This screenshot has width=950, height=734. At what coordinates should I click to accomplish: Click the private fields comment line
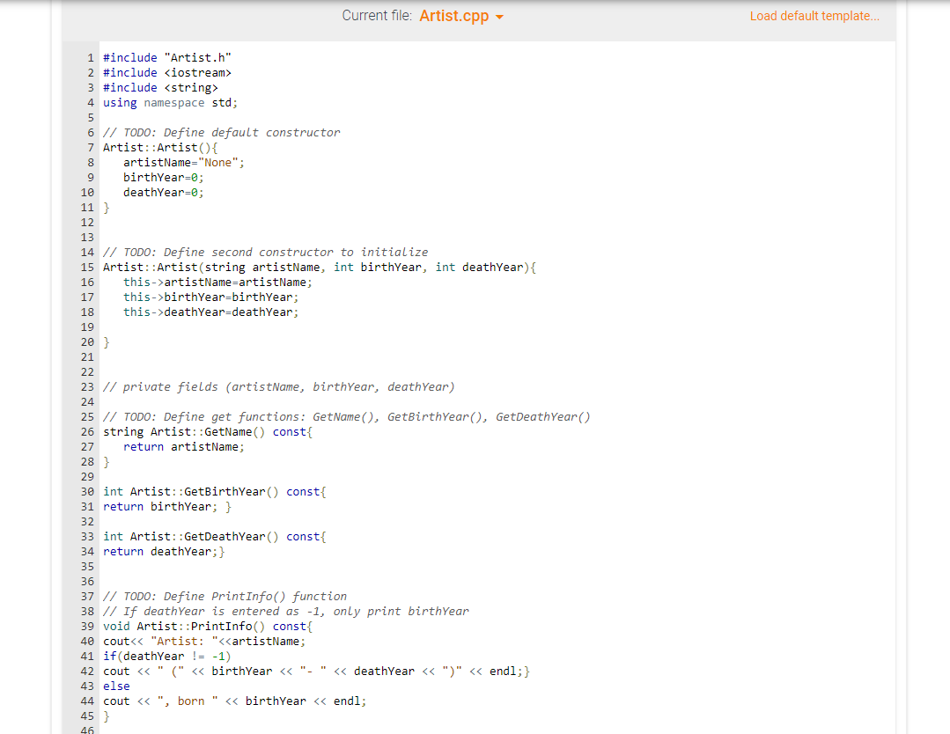[x=279, y=387]
